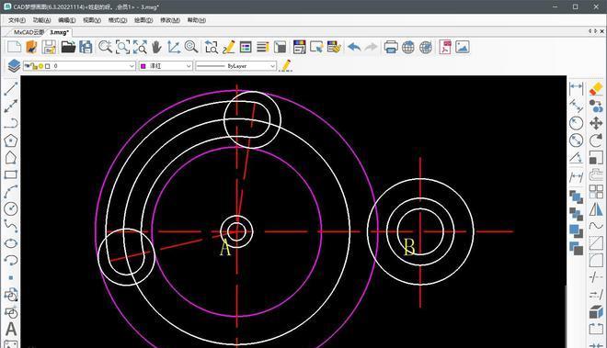Select the Copy objects tool

pos(596,106)
